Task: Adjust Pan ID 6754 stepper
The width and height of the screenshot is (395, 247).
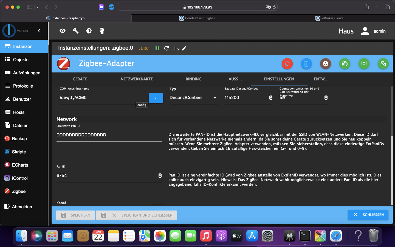Action: pyautogui.click(x=160, y=176)
